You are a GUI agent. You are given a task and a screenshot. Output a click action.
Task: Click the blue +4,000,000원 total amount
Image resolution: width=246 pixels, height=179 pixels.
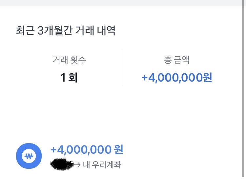tap(177, 78)
